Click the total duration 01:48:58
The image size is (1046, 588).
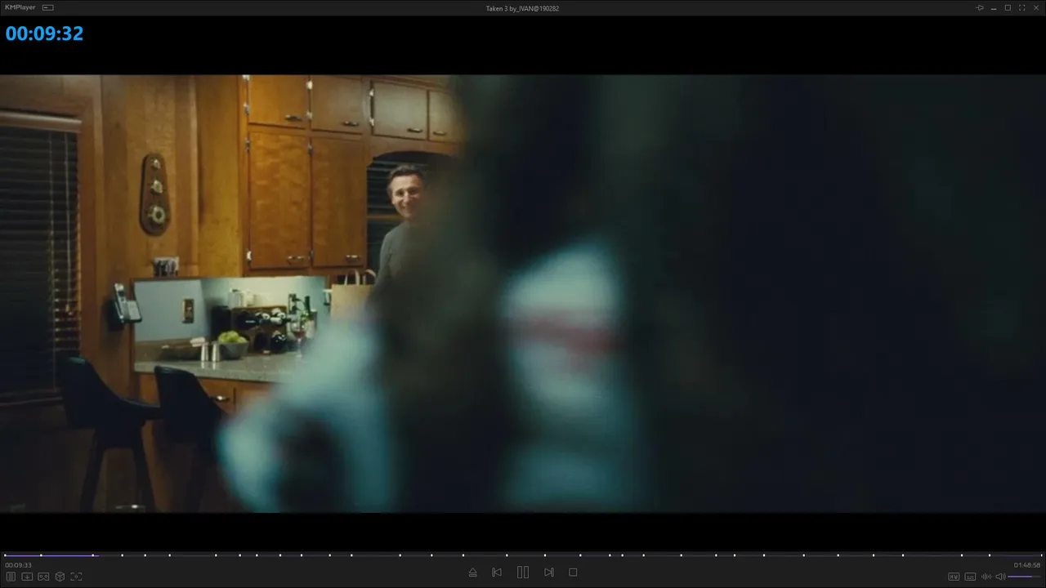[1027, 565]
